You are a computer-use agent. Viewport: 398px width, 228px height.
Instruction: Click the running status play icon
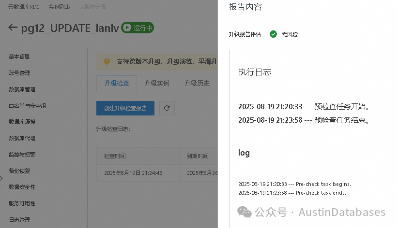pyautogui.click(x=127, y=28)
